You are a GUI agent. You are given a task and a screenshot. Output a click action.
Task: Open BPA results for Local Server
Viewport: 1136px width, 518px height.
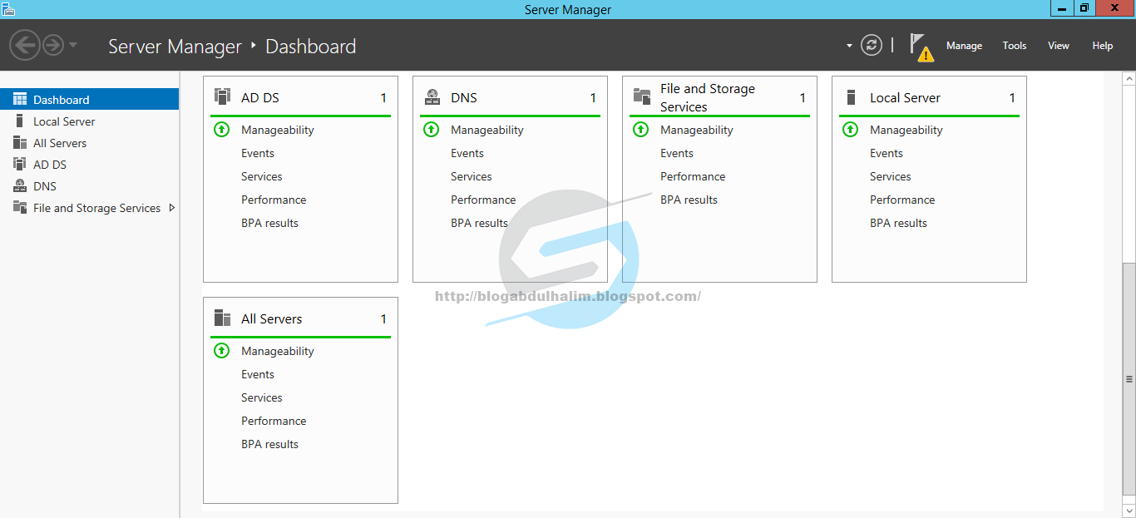(898, 223)
